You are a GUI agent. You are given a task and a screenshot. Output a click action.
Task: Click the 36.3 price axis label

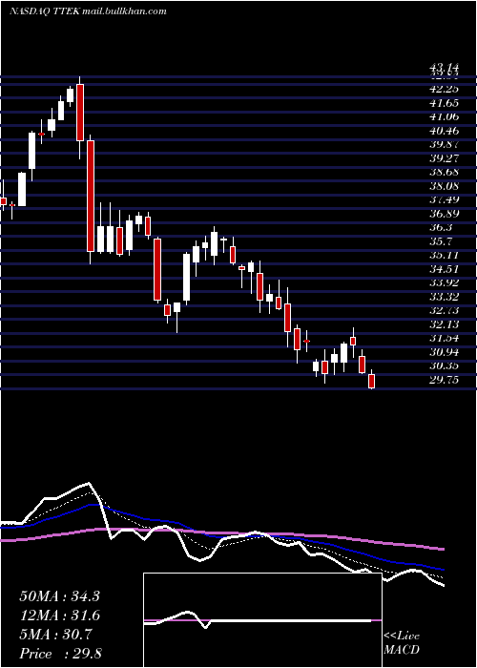tap(441, 227)
